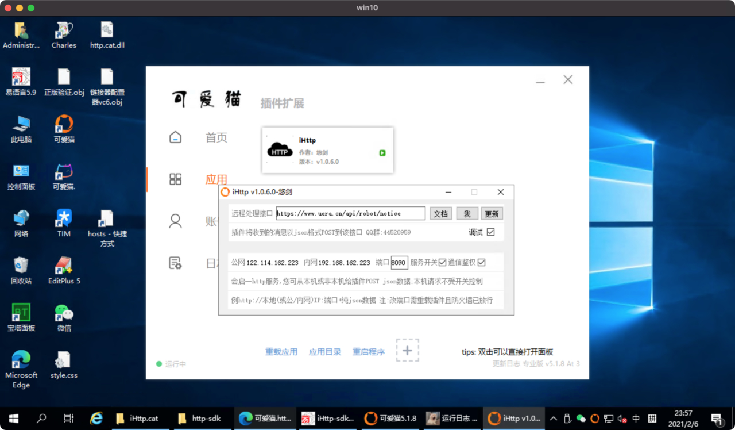Launch TIM from the desktop
The image size is (735, 430).
pos(64,224)
